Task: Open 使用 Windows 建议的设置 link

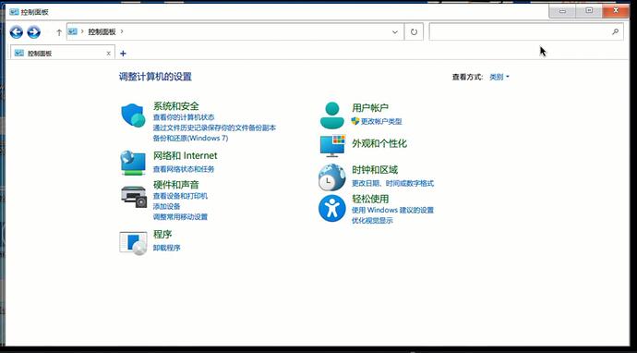Action: (x=393, y=211)
